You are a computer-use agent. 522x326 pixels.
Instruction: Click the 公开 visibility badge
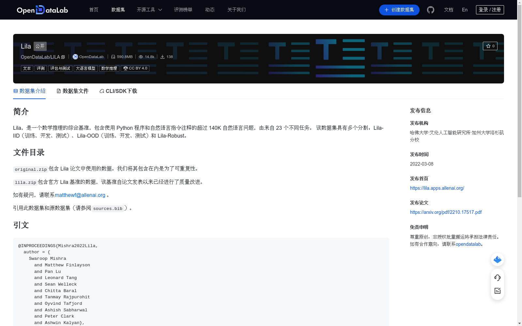[x=40, y=46]
